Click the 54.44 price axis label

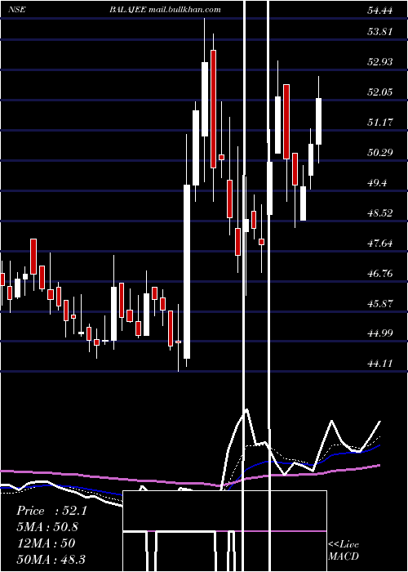380,11
